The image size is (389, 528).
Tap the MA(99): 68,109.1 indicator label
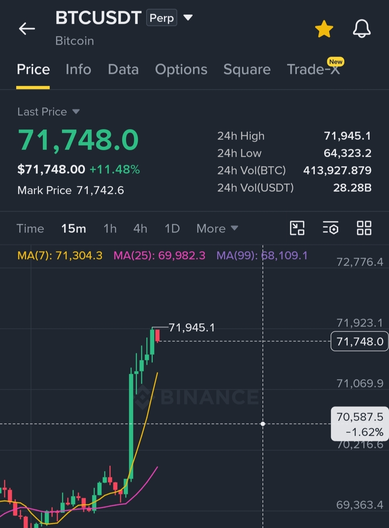click(x=262, y=256)
